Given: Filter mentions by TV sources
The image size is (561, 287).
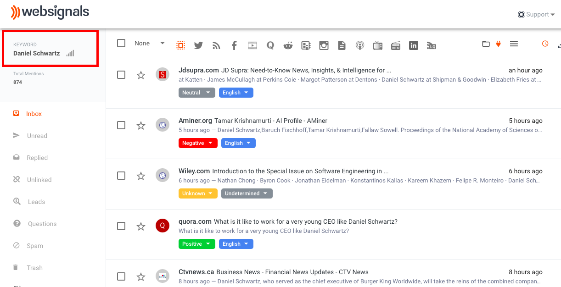Looking at the screenshot, I should (378, 45).
